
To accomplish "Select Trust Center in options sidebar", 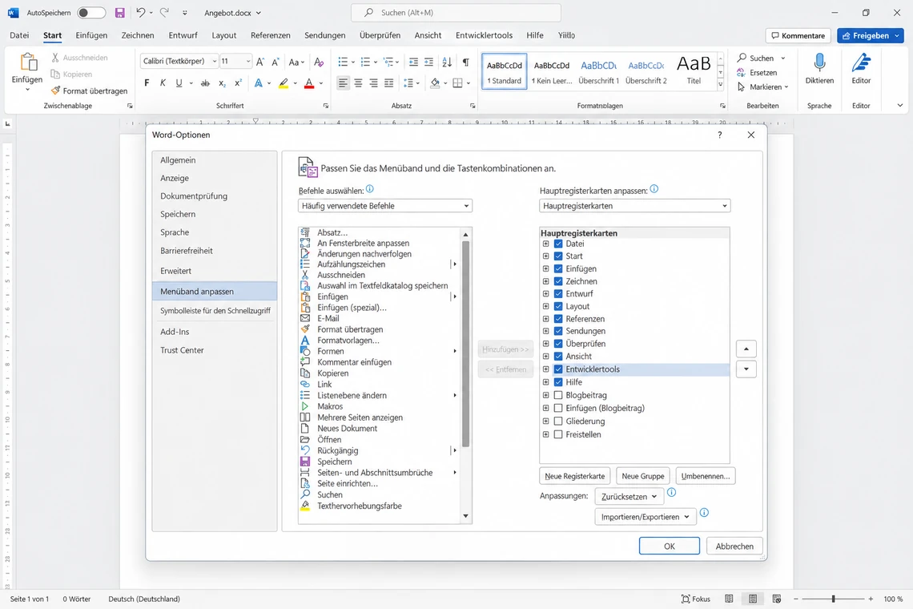I will click(215, 350).
